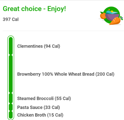Click the green leaf on the orange

click(x=102, y=13)
